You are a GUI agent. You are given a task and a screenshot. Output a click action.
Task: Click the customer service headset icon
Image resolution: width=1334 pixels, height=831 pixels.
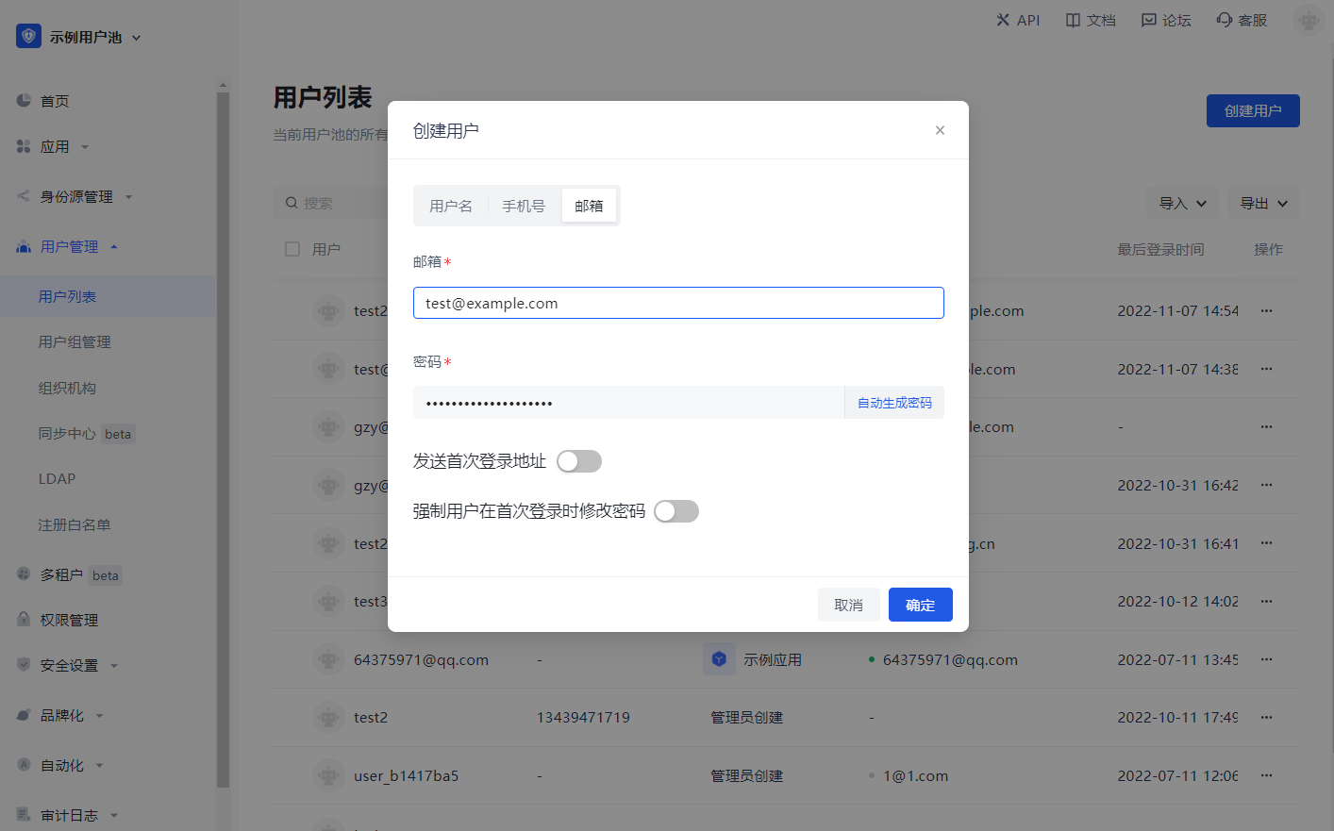tap(1224, 20)
